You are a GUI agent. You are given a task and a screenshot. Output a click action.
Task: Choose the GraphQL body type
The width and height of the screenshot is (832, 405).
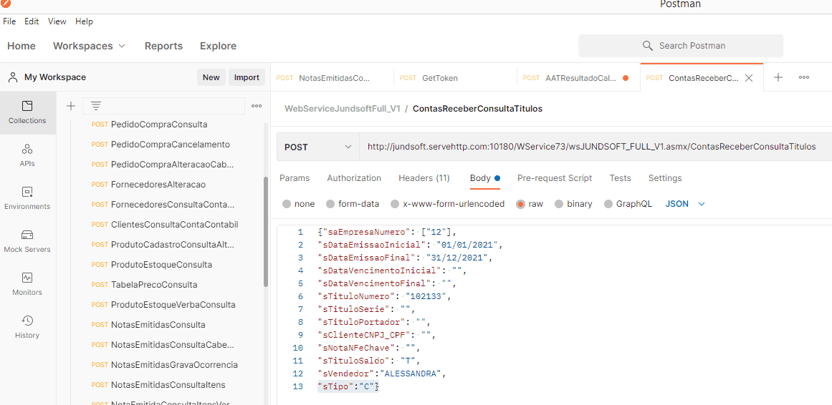[628, 204]
